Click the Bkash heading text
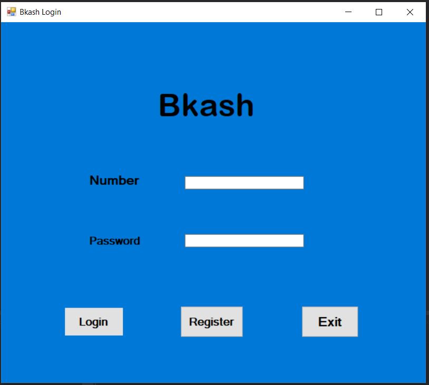 coord(206,105)
